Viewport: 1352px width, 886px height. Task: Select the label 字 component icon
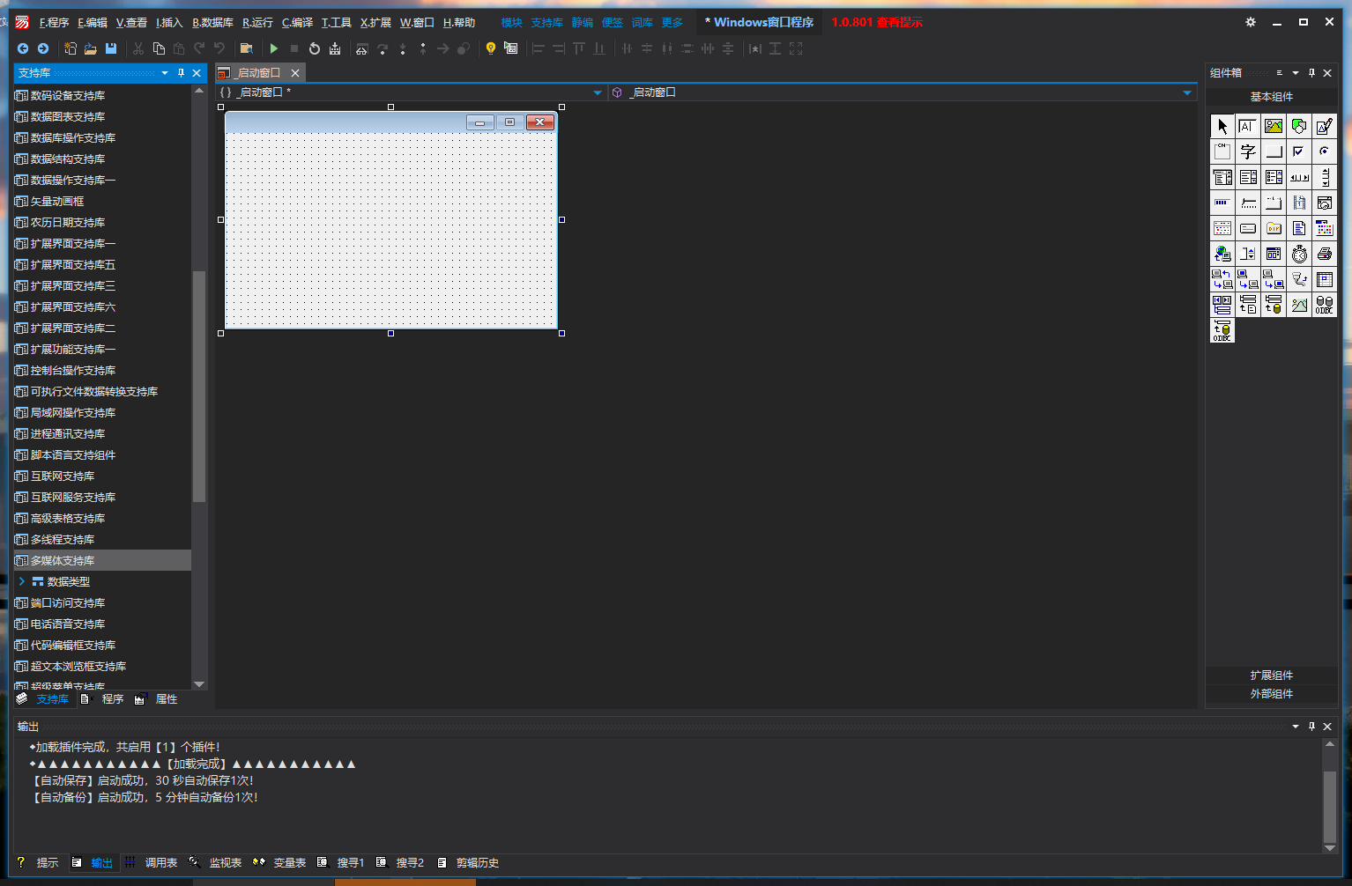click(1248, 151)
